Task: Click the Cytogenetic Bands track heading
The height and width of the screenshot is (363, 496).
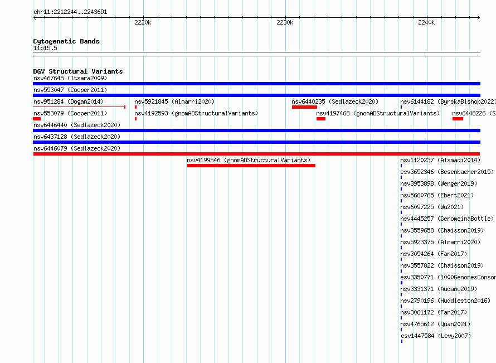Action: pyautogui.click(x=66, y=41)
